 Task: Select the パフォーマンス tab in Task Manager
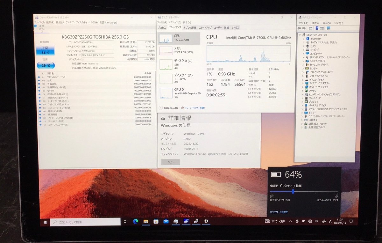point(174,28)
